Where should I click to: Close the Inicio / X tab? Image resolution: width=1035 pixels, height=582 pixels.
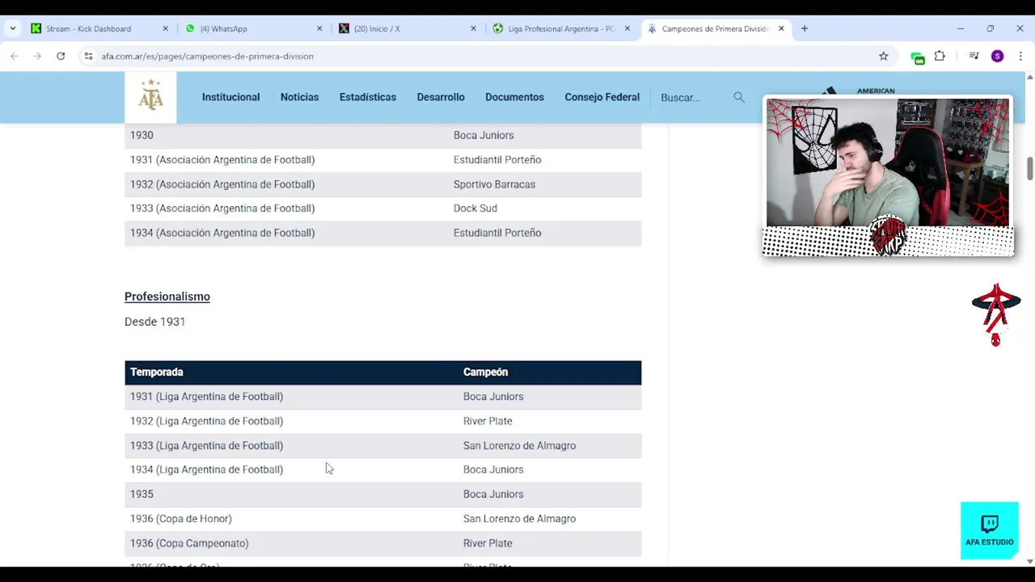pos(473,28)
